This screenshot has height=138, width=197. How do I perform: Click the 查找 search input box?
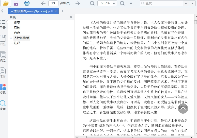(161, 3)
